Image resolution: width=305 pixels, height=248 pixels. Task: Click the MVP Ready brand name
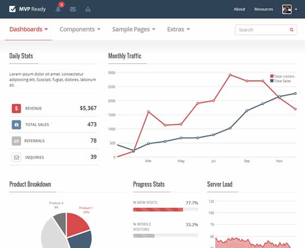32,9
